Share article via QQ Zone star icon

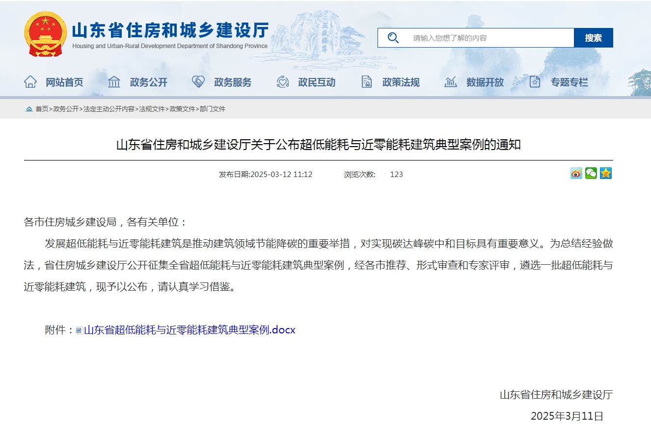tap(606, 174)
